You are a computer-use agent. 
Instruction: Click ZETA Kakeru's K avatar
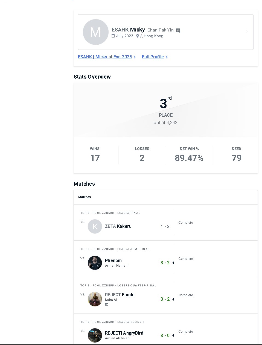click(x=95, y=226)
